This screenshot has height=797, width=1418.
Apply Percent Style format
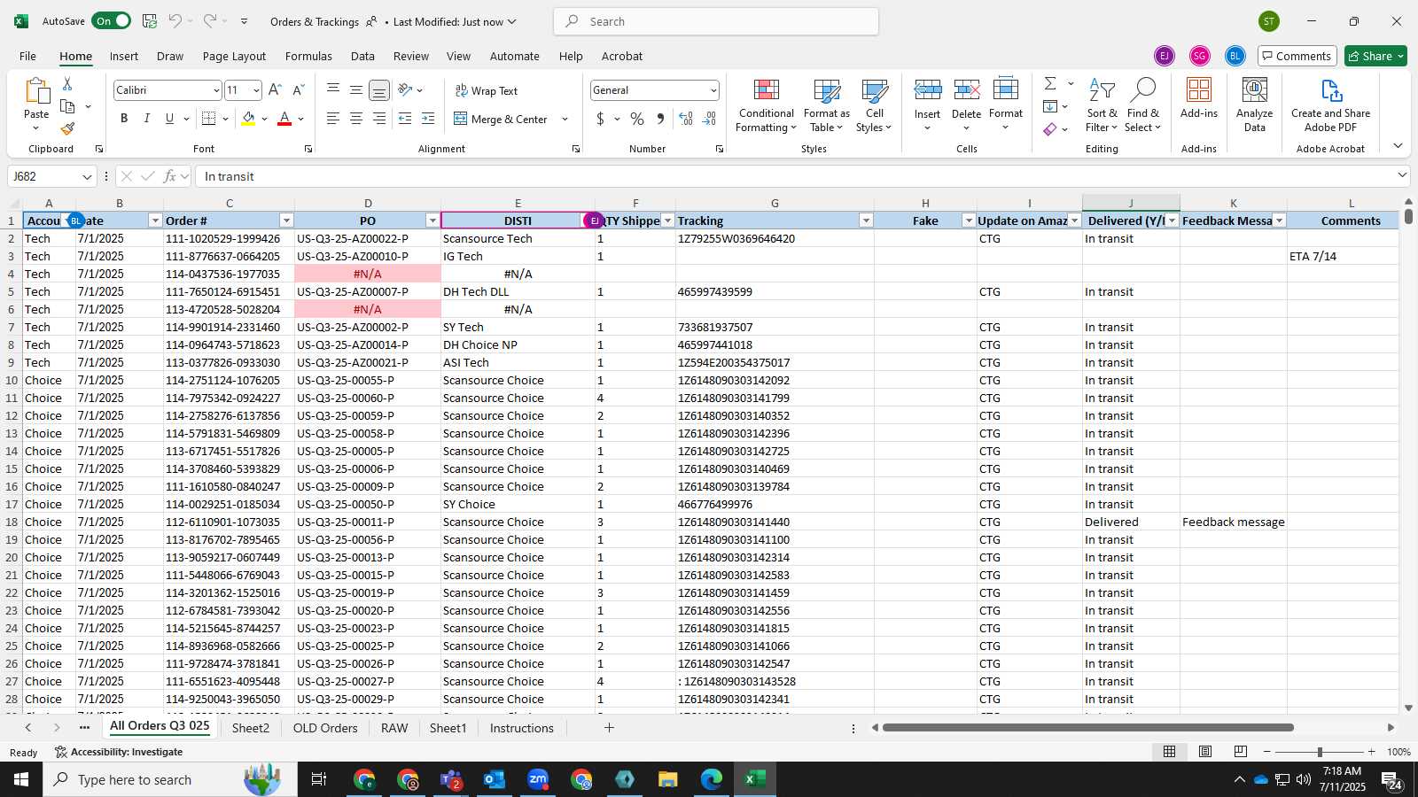tap(637, 119)
